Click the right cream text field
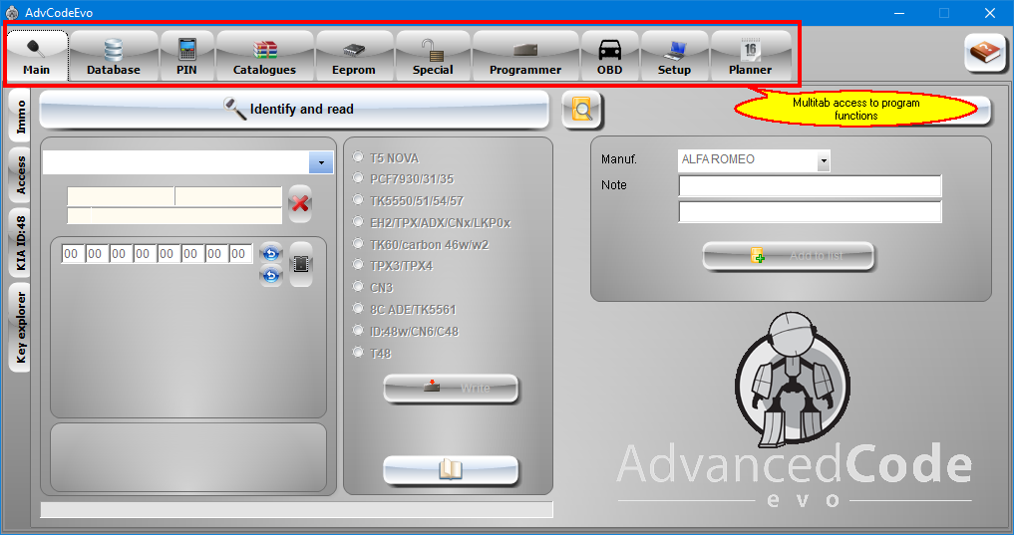Image resolution: width=1014 pixels, height=535 pixels. [229, 196]
